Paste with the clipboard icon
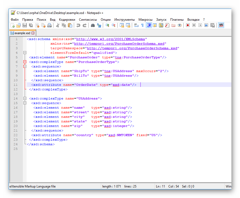Screen dimensions: 240x198 point(70,25)
